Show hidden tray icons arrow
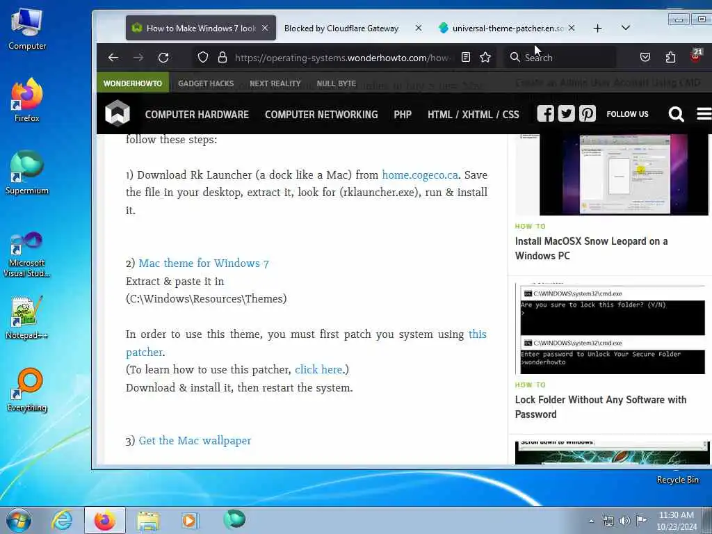 pyautogui.click(x=591, y=521)
